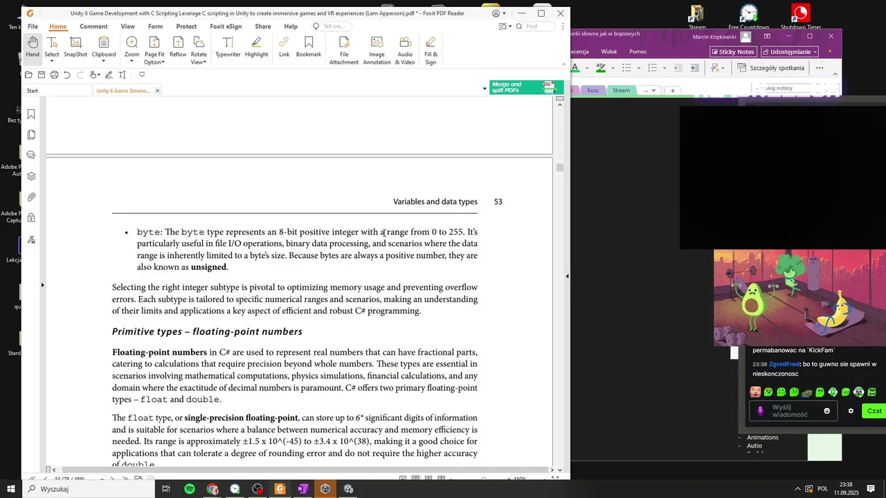This screenshot has height=498, width=886.
Task: Enable Reflow view
Action: click(178, 48)
